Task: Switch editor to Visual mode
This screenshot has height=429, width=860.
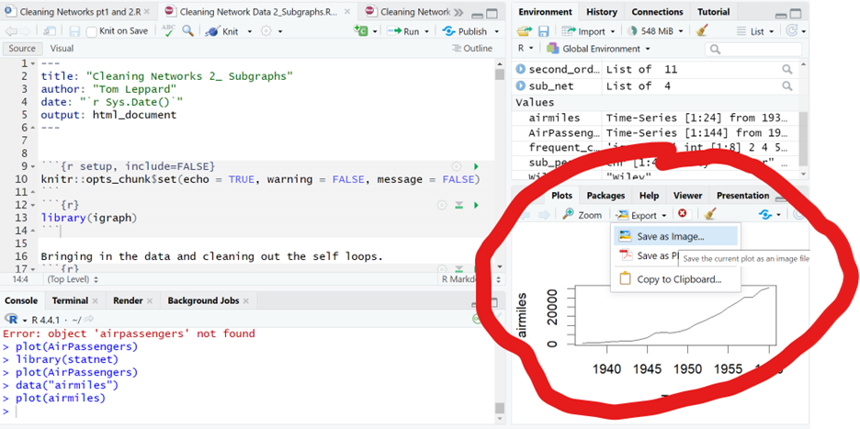Action: [x=62, y=49]
